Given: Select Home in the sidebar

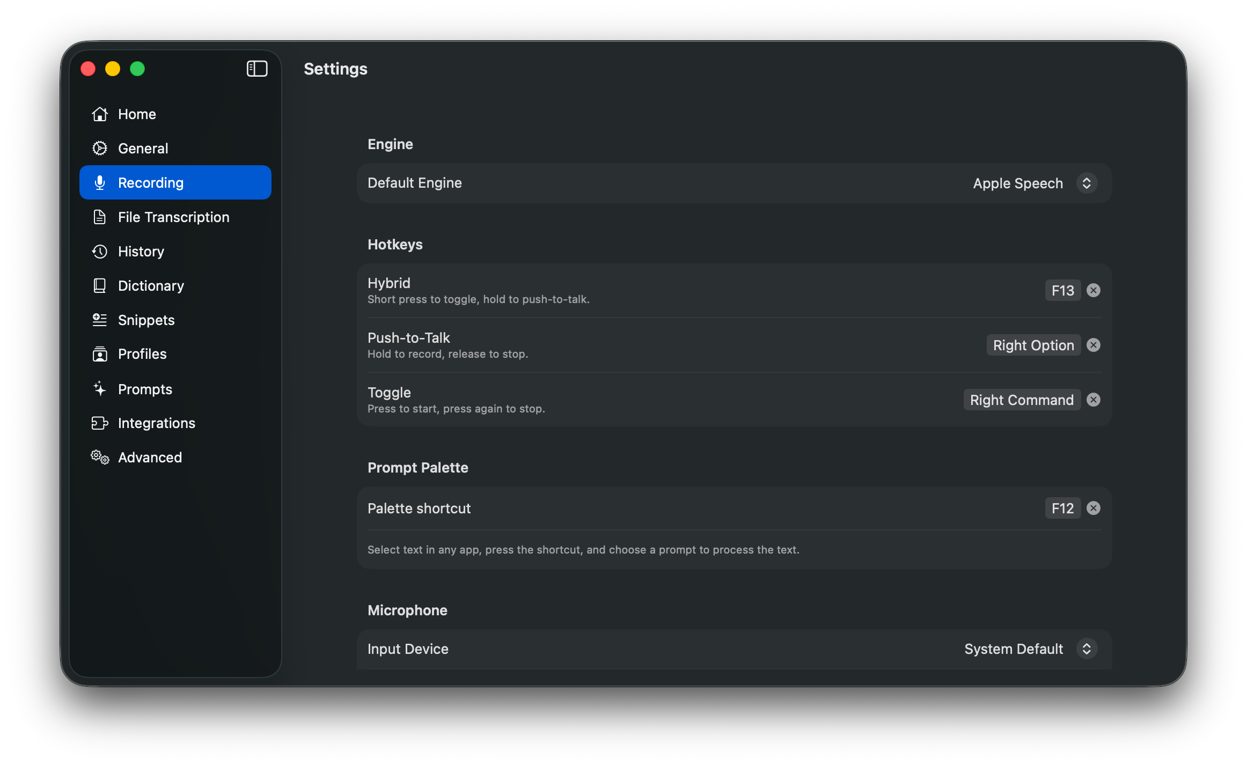Looking at the screenshot, I should tap(137, 114).
